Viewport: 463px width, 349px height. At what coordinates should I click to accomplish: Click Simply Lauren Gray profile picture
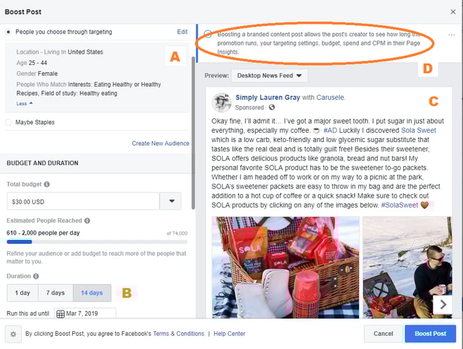[x=222, y=102]
